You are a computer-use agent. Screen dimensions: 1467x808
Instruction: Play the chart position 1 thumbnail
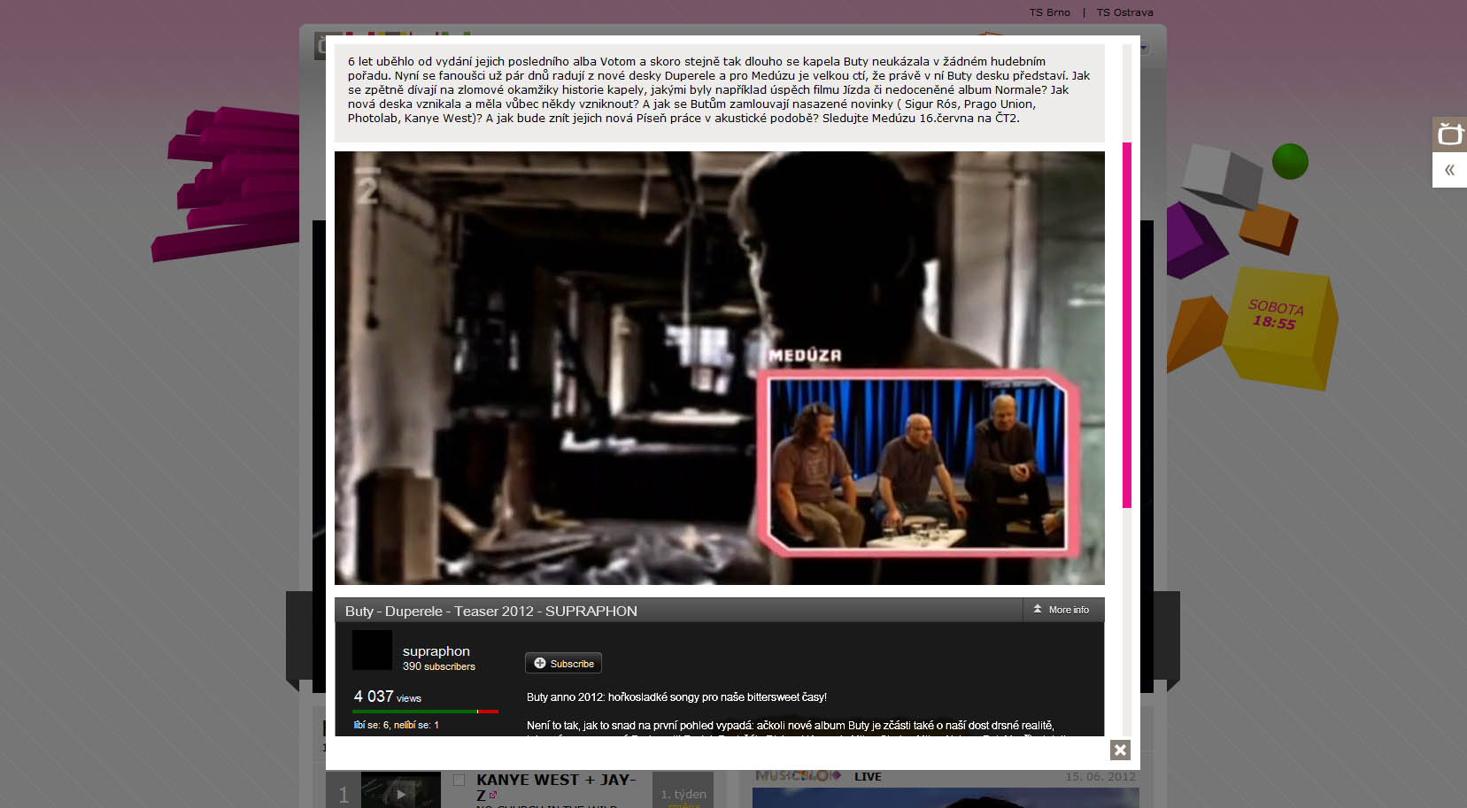[x=401, y=790]
